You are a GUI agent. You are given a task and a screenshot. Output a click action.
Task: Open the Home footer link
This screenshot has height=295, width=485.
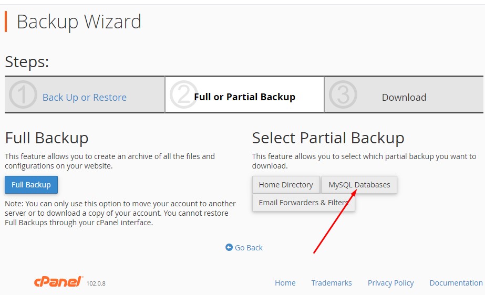click(x=285, y=283)
